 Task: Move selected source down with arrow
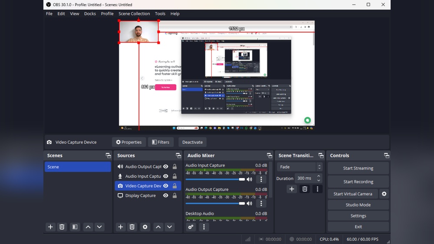point(170,227)
